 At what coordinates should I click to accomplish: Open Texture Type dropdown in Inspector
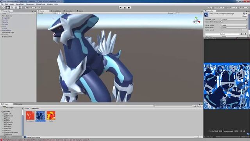coord(234,19)
